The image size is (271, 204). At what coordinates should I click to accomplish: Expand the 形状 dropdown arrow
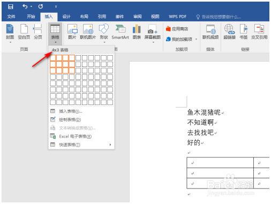104,42
